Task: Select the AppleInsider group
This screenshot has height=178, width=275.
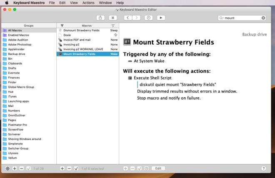Action: 29,49
